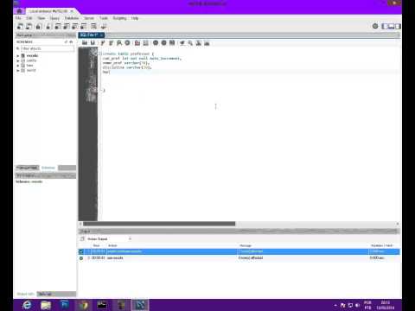Go to the Workbench home tab

click(x=19, y=11)
